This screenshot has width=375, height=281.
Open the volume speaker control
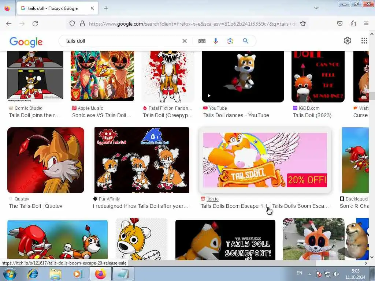coord(336,274)
